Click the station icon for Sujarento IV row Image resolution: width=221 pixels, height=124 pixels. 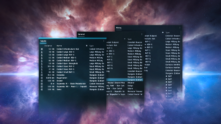coord(42,84)
